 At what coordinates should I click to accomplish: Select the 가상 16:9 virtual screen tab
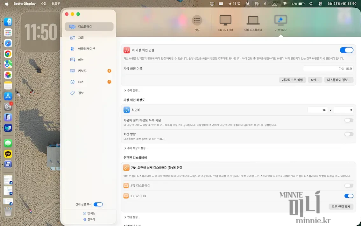pyautogui.click(x=280, y=23)
